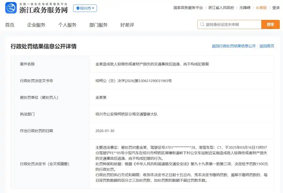Open the 绍兴市 city dropdown
This screenshot has width=283, height=193.
point(85,8)
